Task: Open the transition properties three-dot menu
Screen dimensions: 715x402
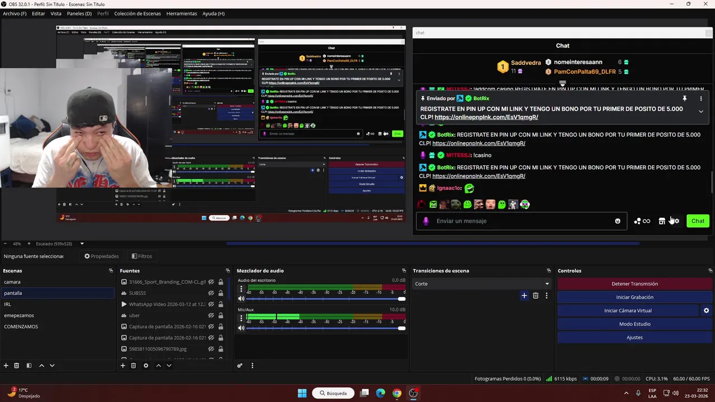Action: click(x=546, y=296)
